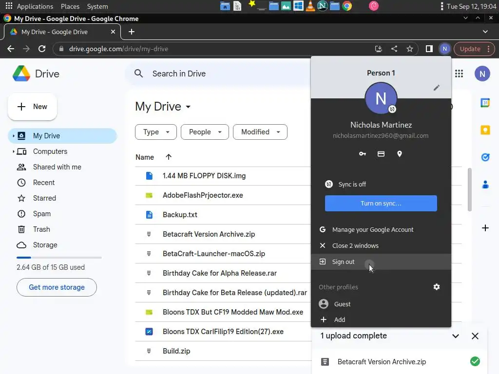Select Build.zip file row
Viewport: 499px width, 374px height.
click(x=223, y=351)
